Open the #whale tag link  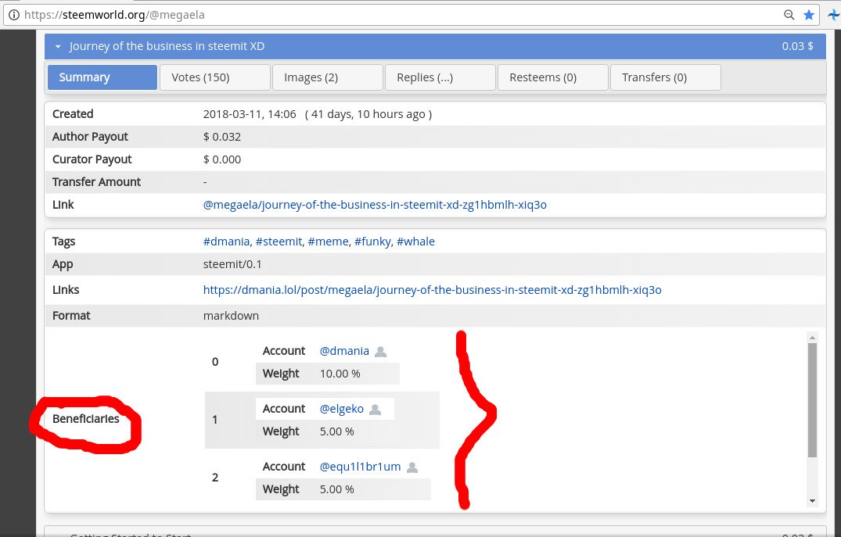pos(415,242)
